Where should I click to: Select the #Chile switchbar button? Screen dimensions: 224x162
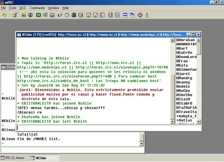pyautogui.click(x=44, y=158)
